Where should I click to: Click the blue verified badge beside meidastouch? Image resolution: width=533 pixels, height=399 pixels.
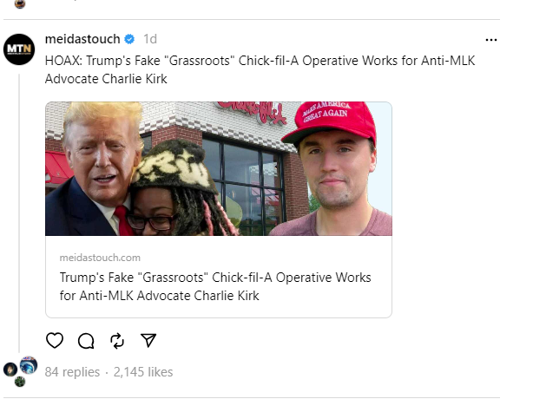tap(129, 40)
